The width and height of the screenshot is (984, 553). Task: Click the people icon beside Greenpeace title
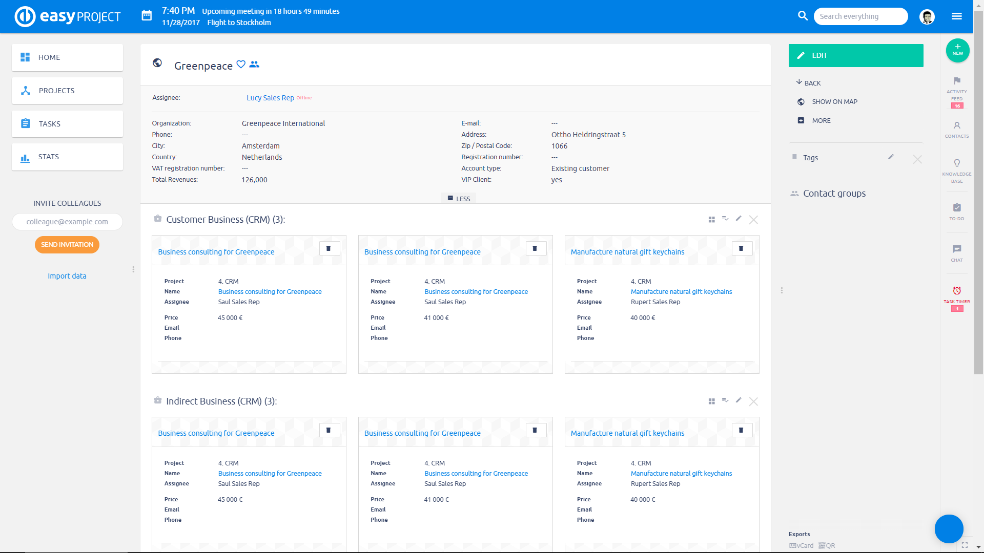254,65
